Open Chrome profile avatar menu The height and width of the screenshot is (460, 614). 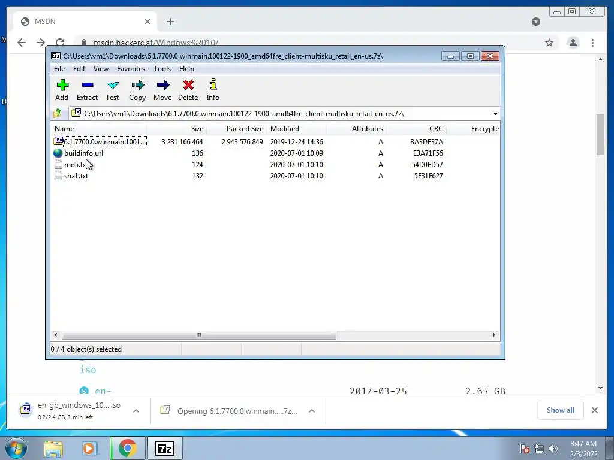coord(573,43)
